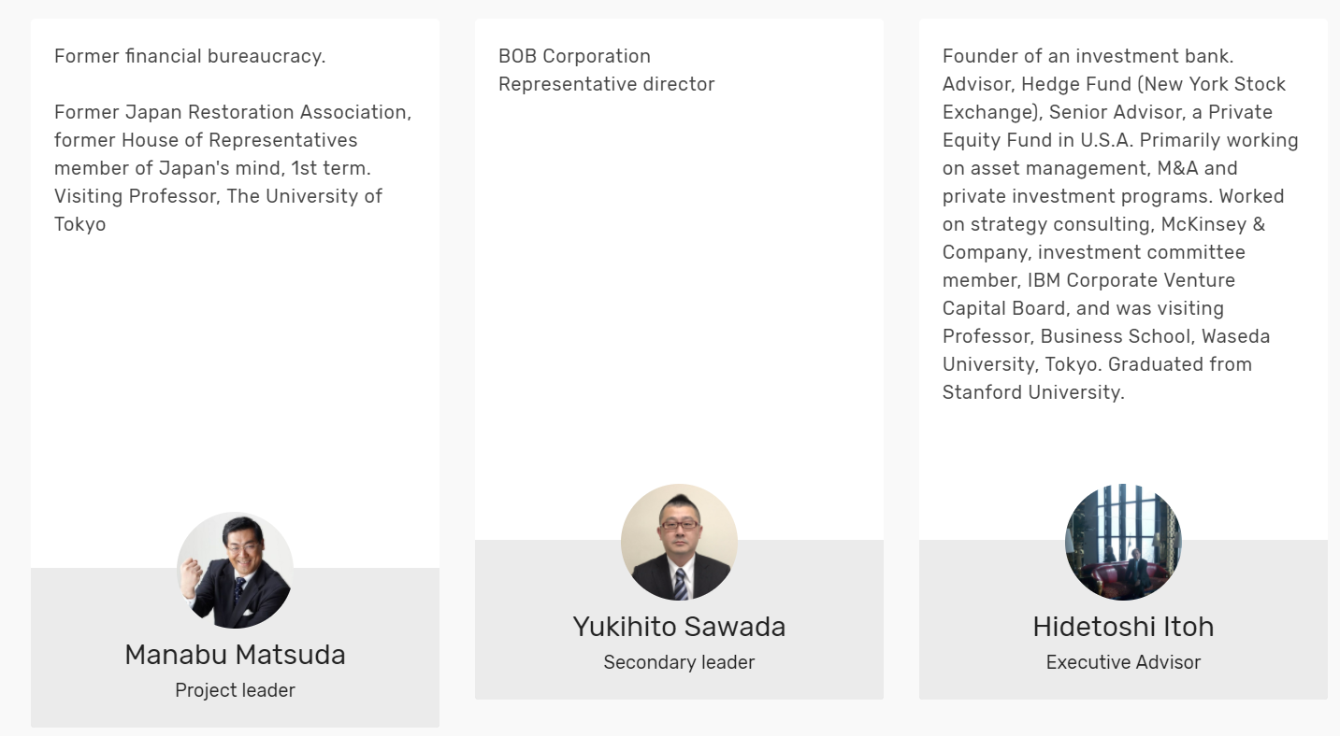Viewport: 1340px width, 736px height.
Task: Click the Yukihito Sawada name heading
Action: pos(679,627)
